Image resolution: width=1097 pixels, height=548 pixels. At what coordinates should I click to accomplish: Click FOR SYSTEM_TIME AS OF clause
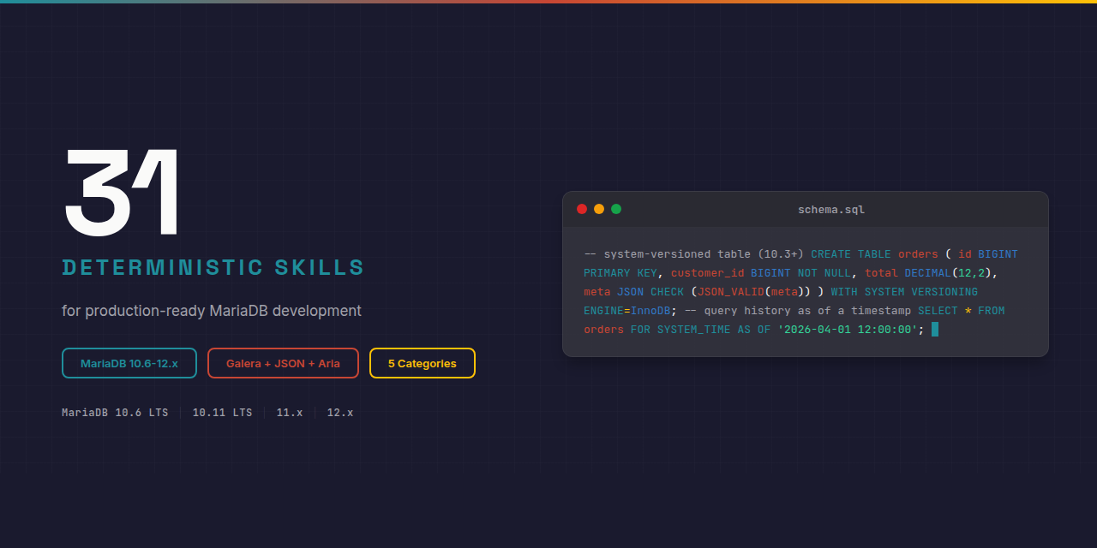[700, 330]
